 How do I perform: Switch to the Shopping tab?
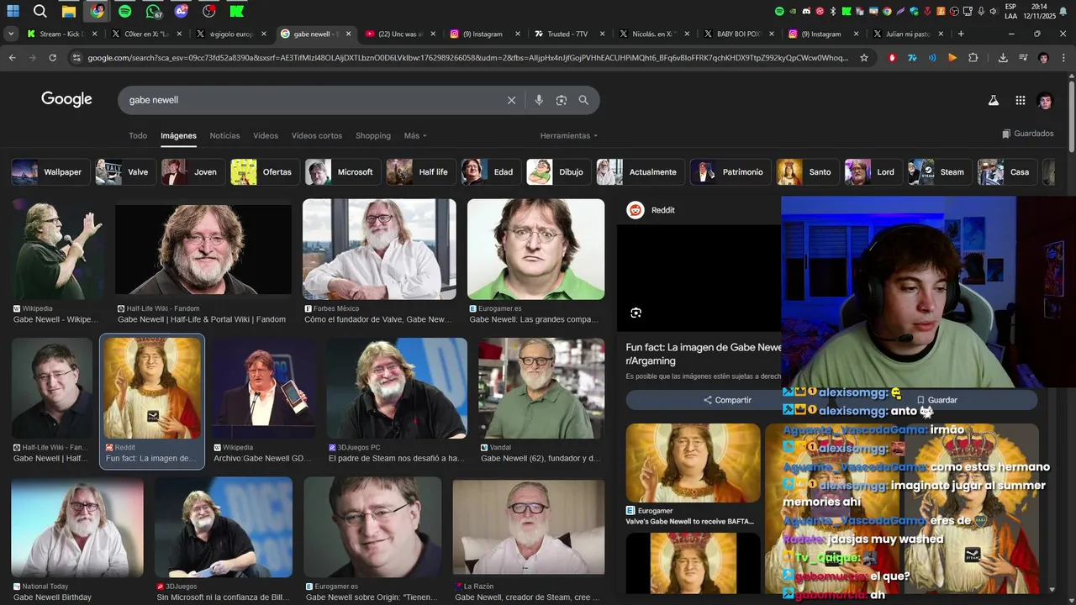[x=373, y=135]
